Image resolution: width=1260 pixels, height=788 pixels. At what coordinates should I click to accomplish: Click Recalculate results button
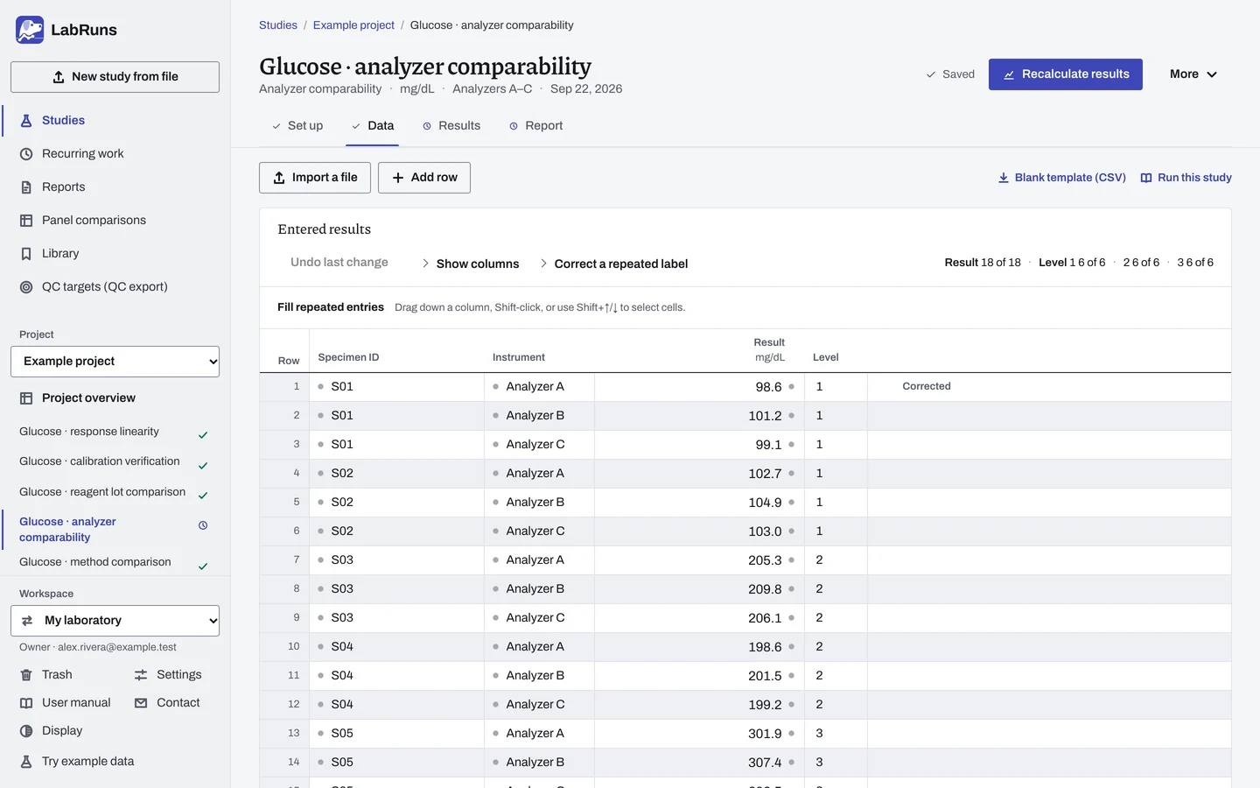[x=1066, y=74]
